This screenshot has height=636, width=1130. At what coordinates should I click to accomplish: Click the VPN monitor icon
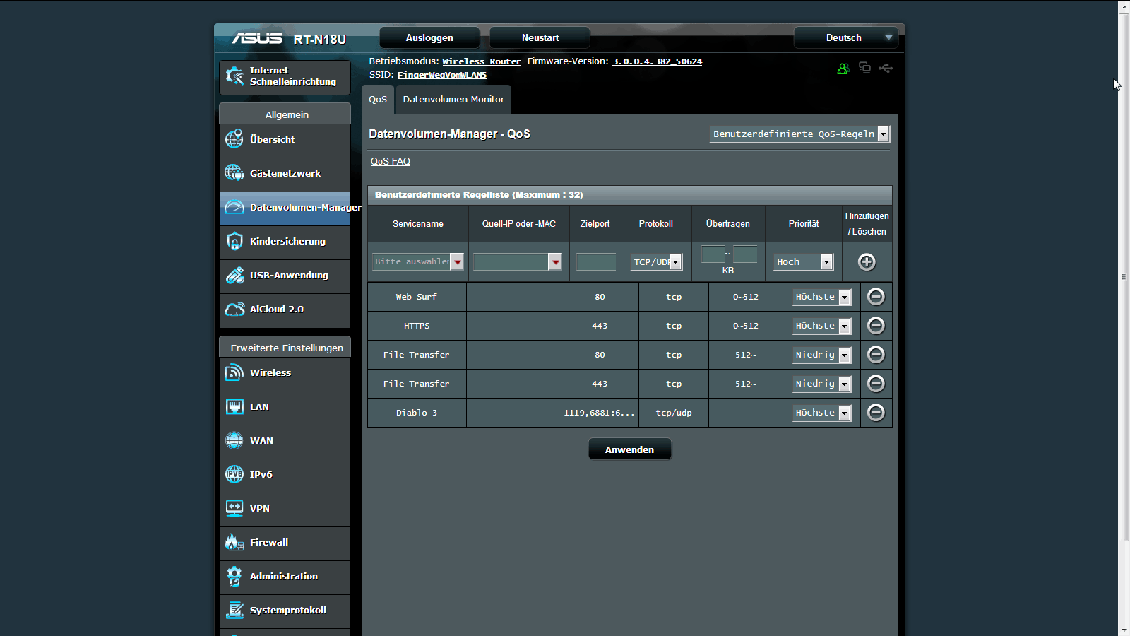pyautogui.click(x=234, y=508)
